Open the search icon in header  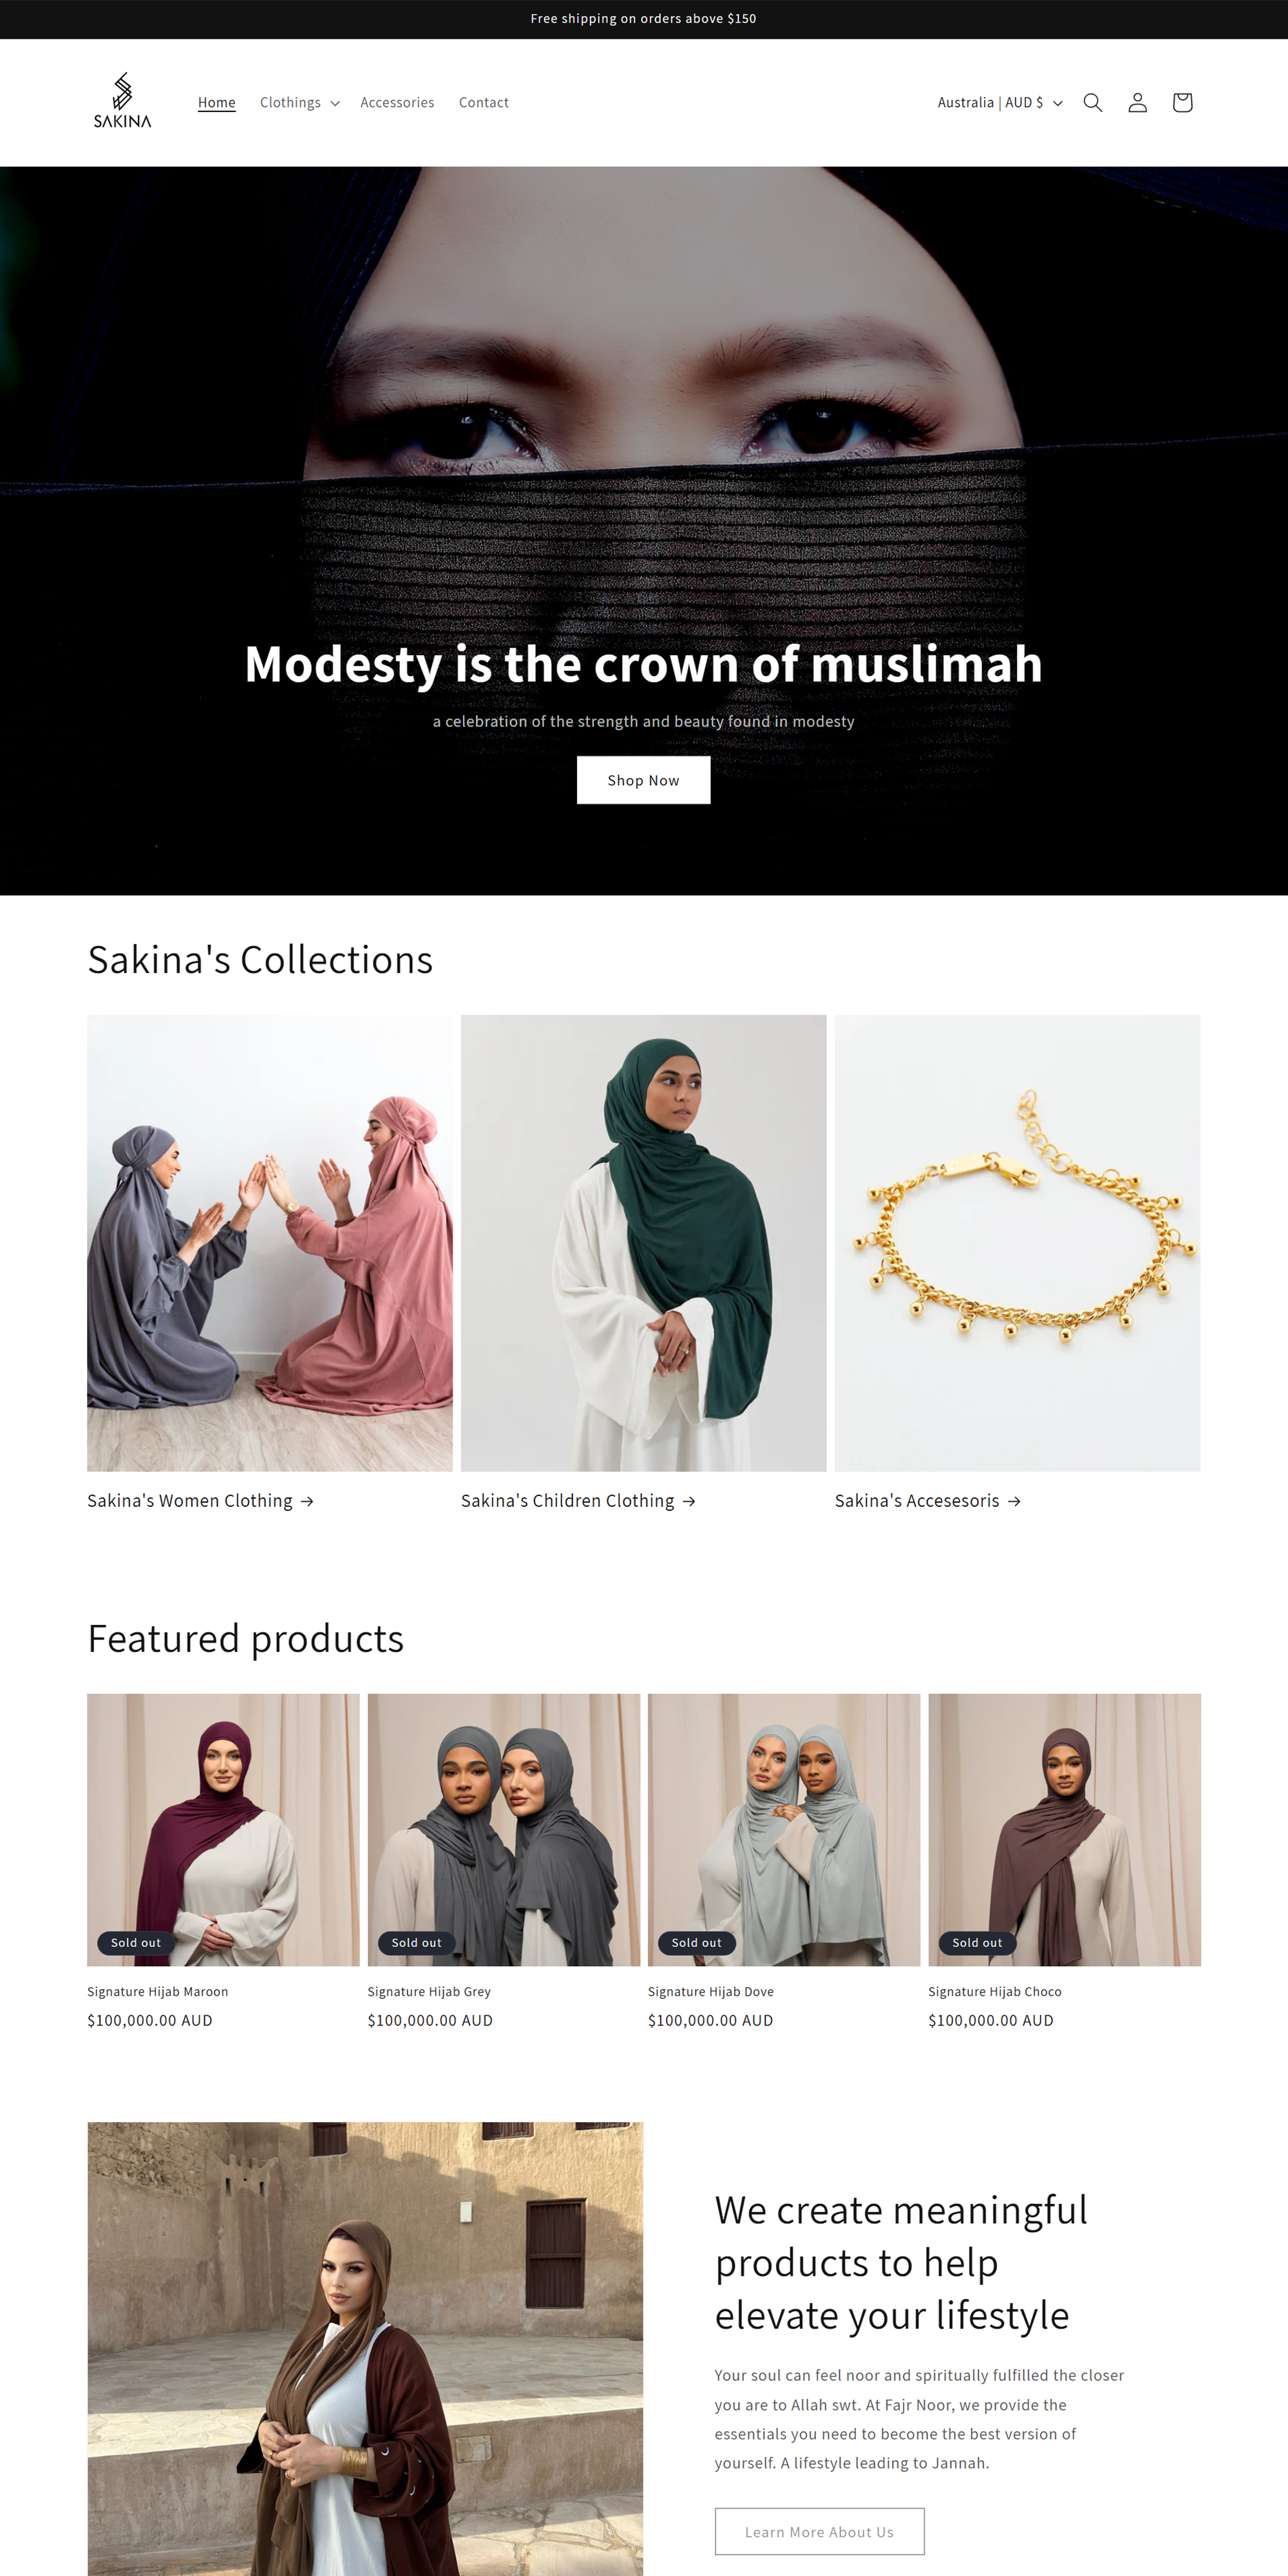[1092, 103]
